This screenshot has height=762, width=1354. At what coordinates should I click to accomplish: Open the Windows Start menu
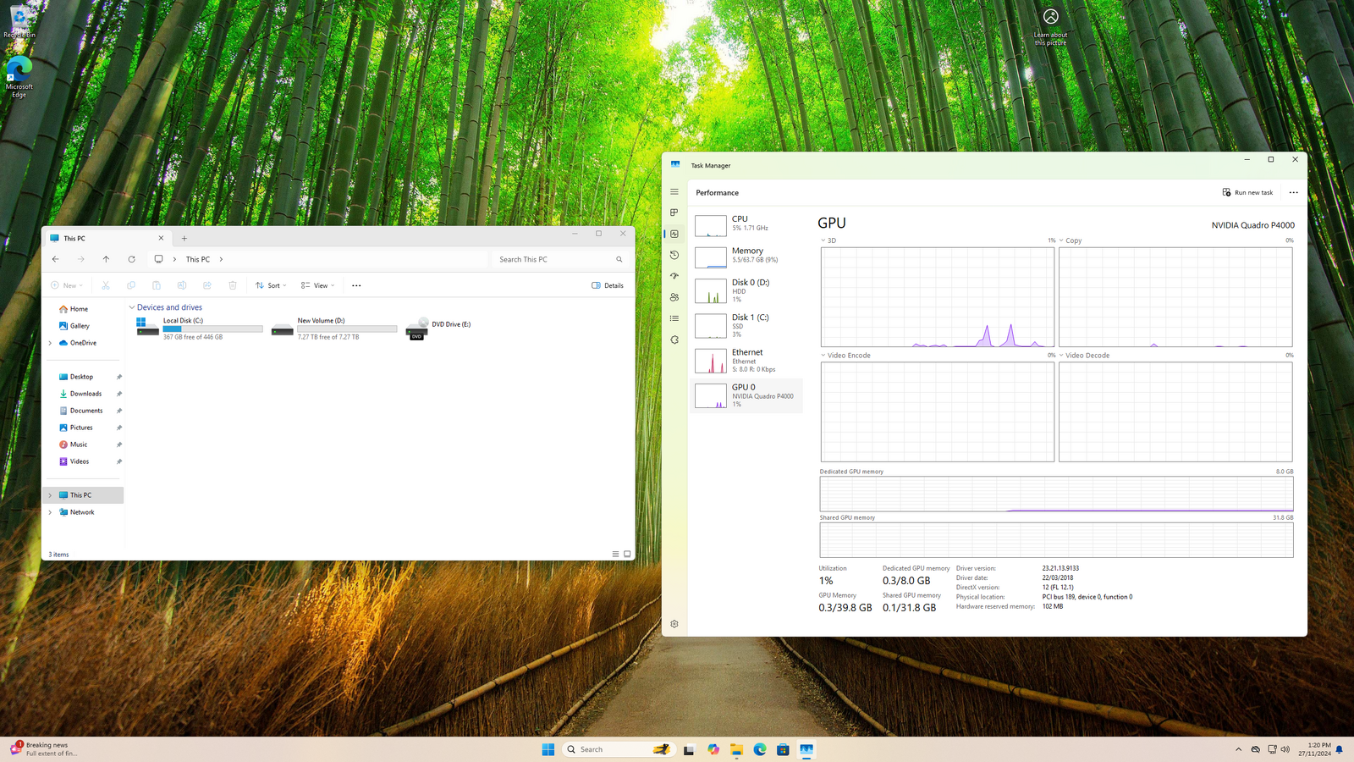548,749
